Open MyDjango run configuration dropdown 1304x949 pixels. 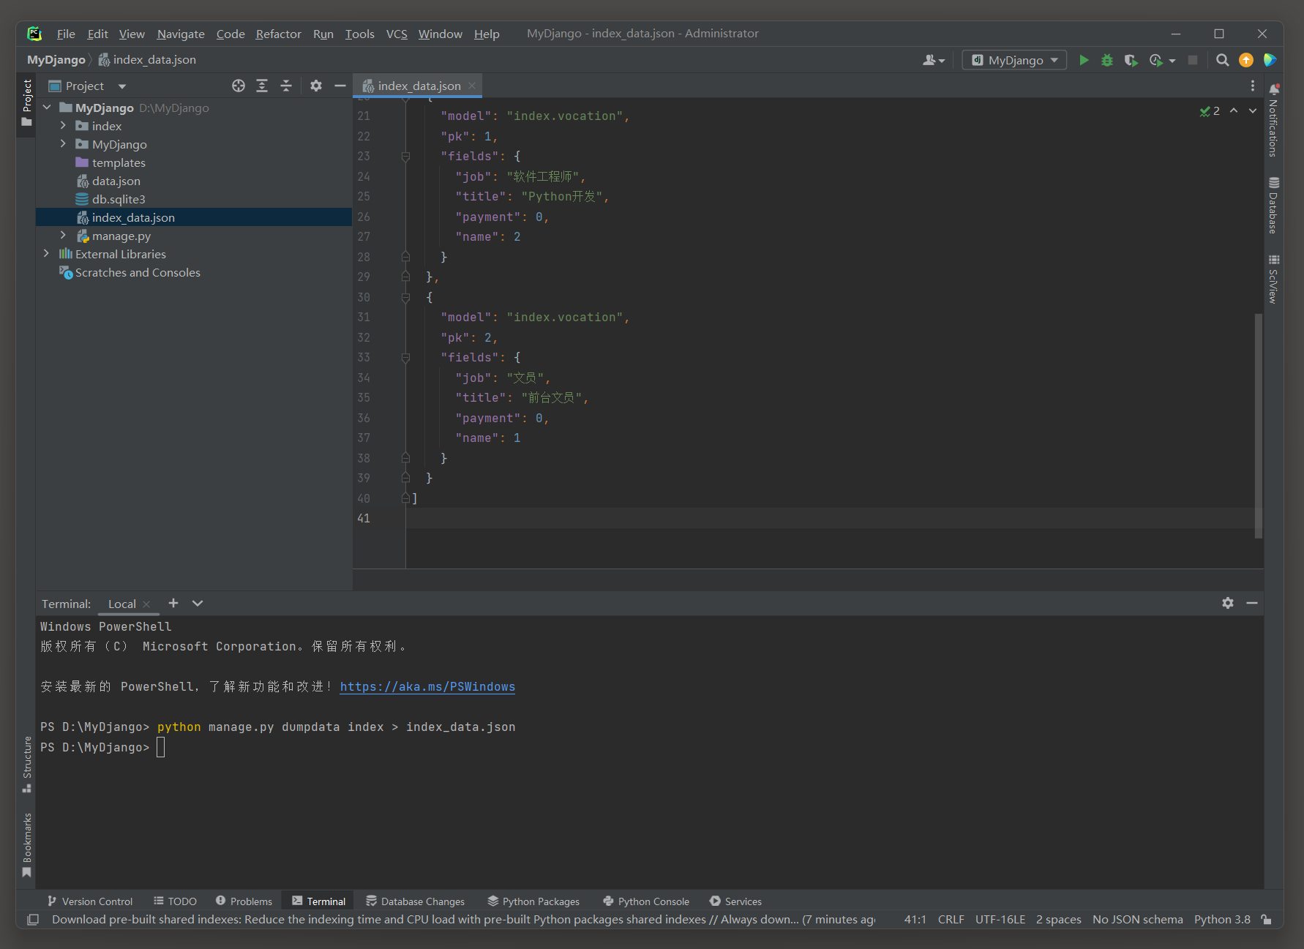coord(1014,60)
